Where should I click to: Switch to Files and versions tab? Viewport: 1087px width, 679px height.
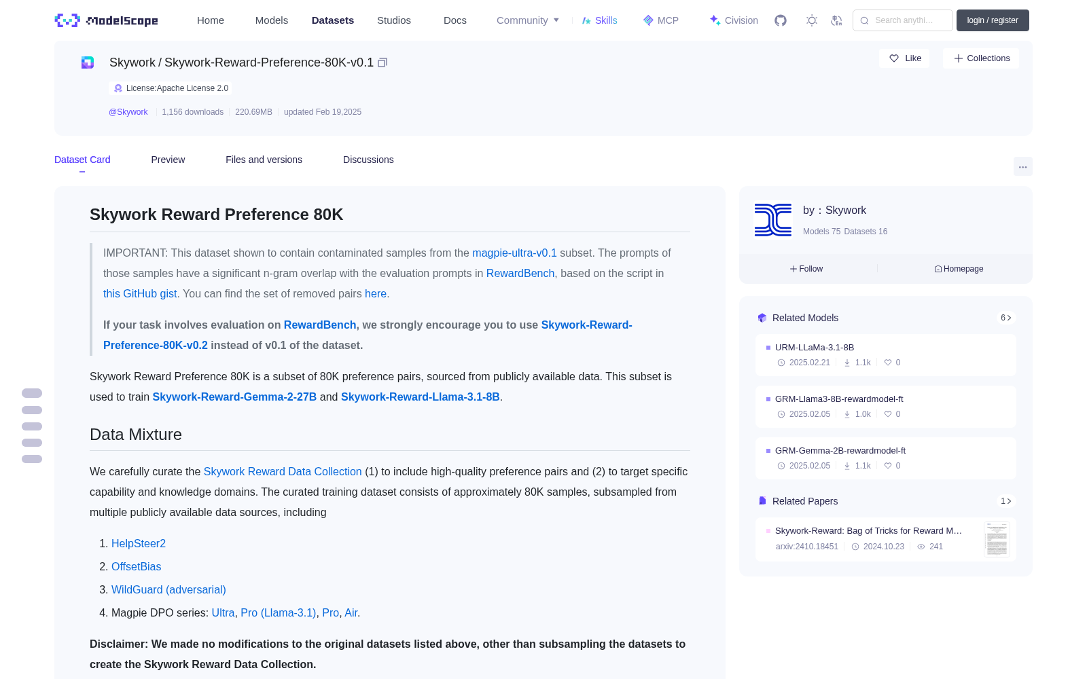[x=264, y=160]
